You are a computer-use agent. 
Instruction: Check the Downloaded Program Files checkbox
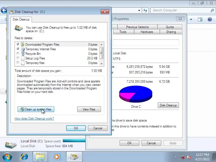[18, 44]
